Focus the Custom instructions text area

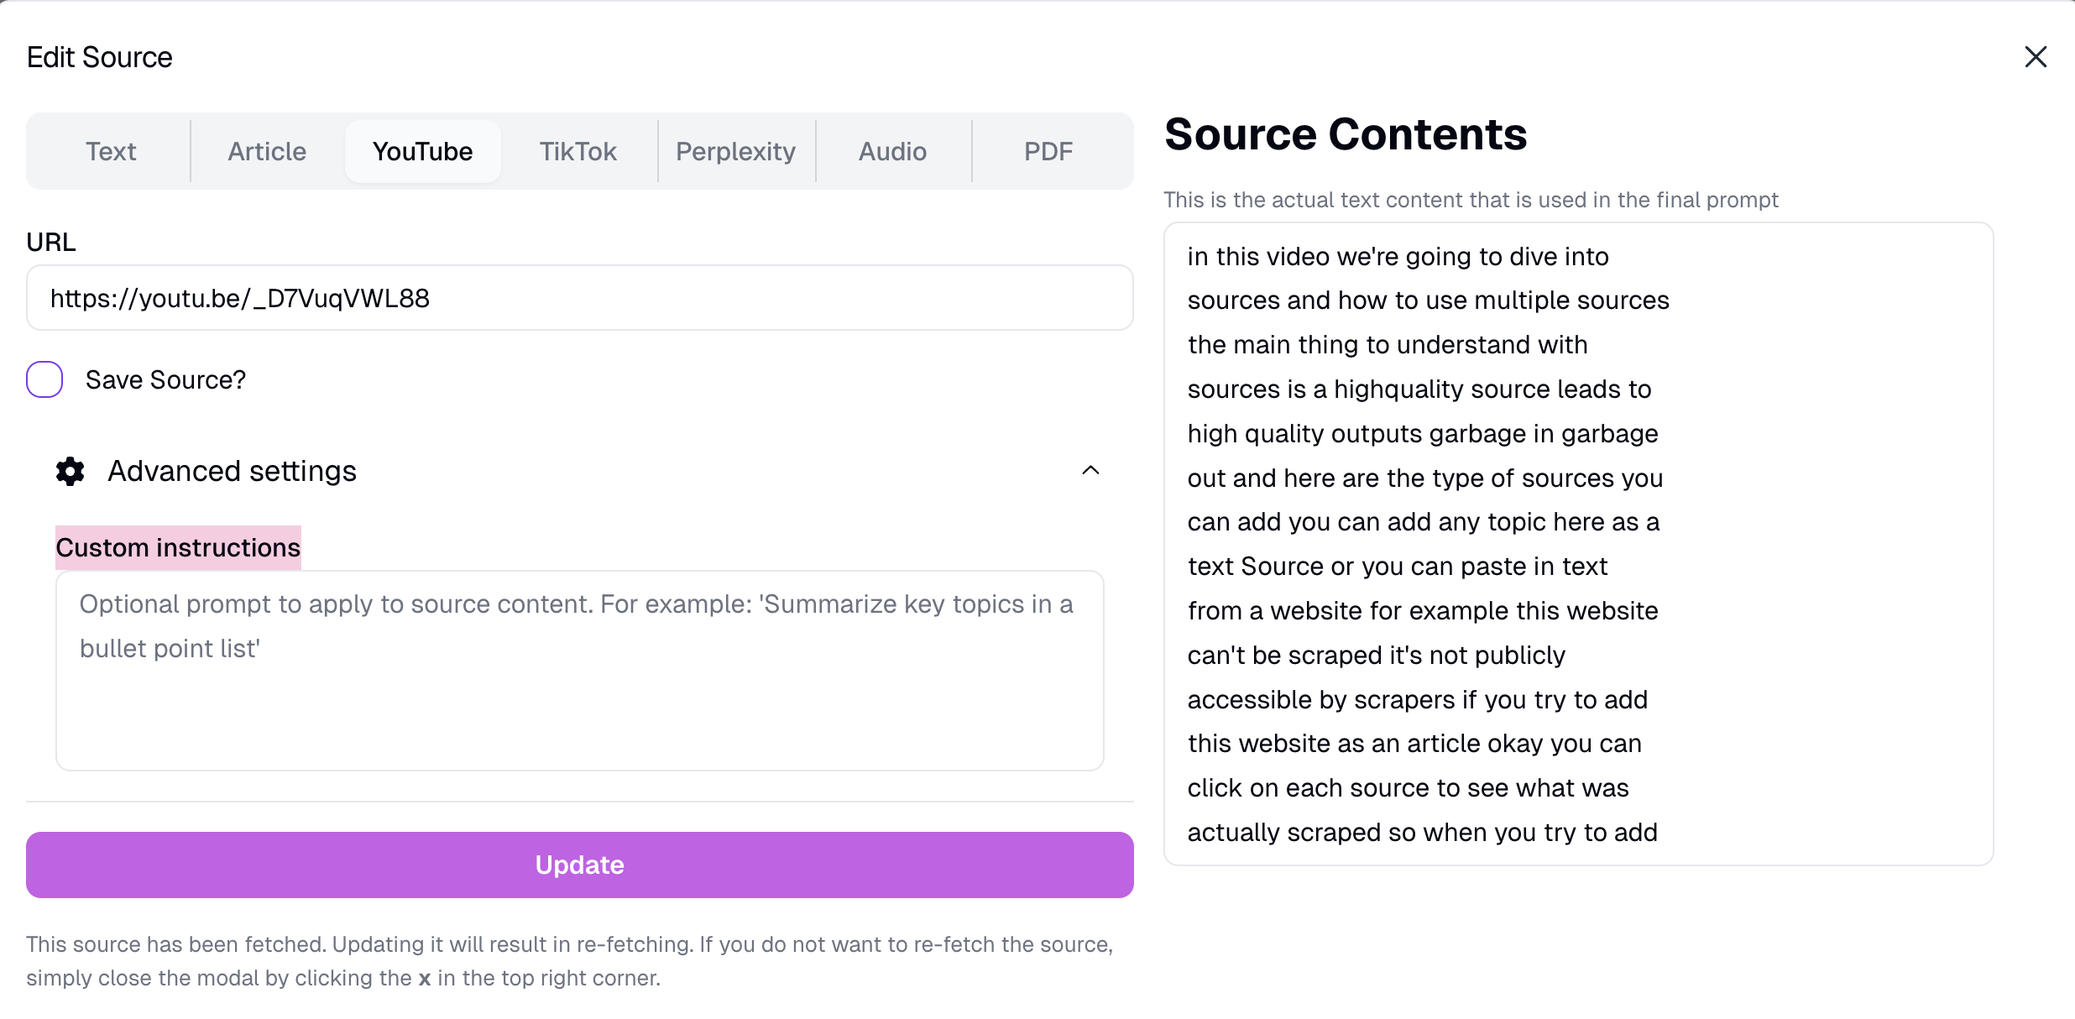[579, 670]
